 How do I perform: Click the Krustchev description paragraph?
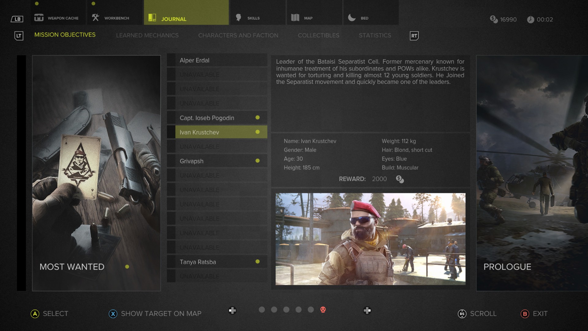tap(370, 72)
